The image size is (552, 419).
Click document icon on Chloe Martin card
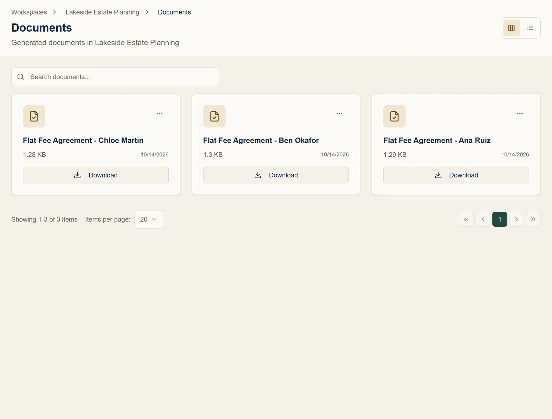[34, 116]
